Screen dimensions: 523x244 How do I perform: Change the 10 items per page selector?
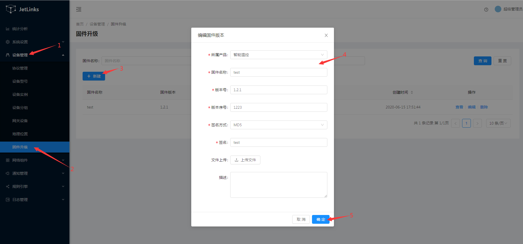coord(498,123)
